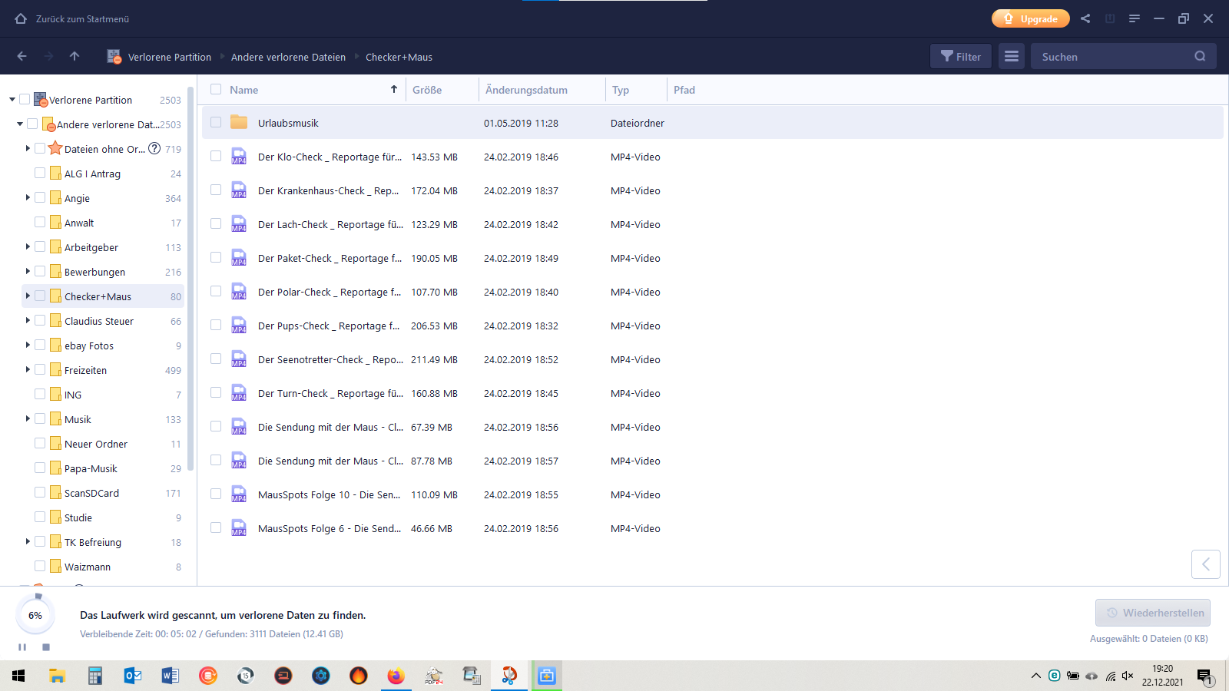Viewport: 1229px width, 691px height.
Task: Click the help question mark beside Dateien ohne Or...
Action: [x=154, y=148]
